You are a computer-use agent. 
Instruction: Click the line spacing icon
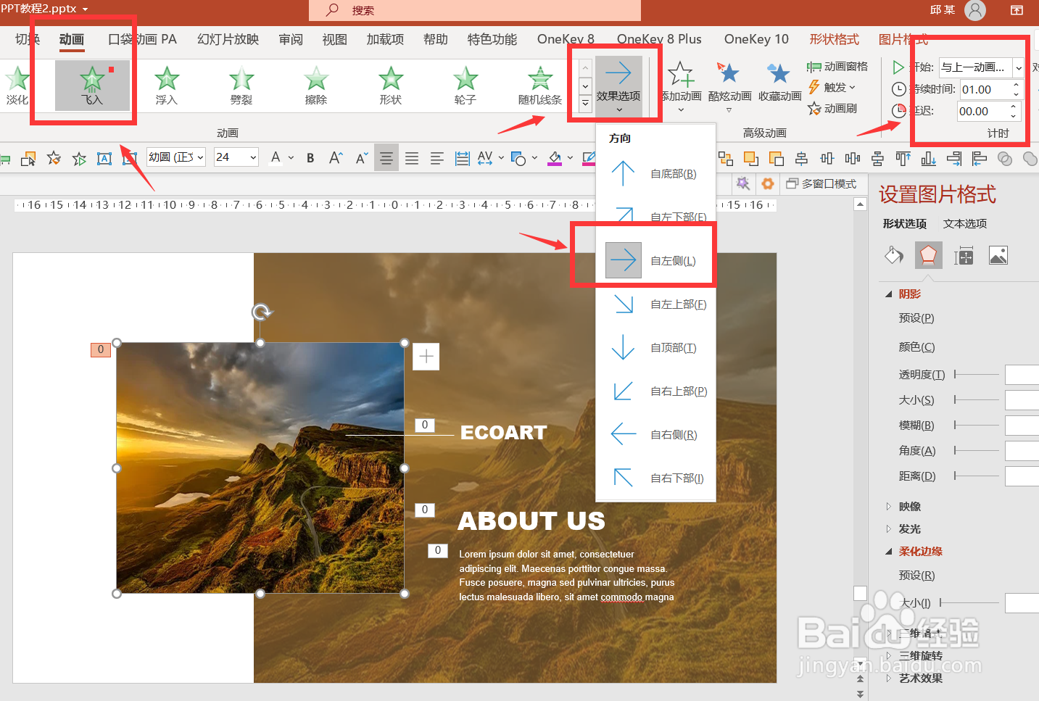coord(462,158)
